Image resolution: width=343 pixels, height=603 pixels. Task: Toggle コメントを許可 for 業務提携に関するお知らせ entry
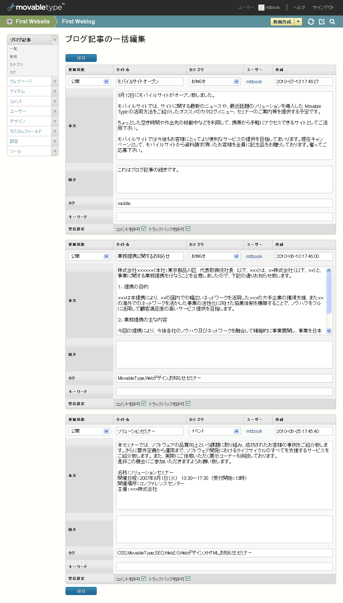[144, 403]
